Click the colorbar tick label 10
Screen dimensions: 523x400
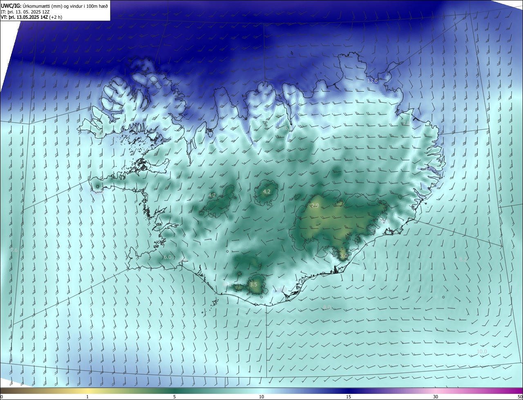pos(261,397)
